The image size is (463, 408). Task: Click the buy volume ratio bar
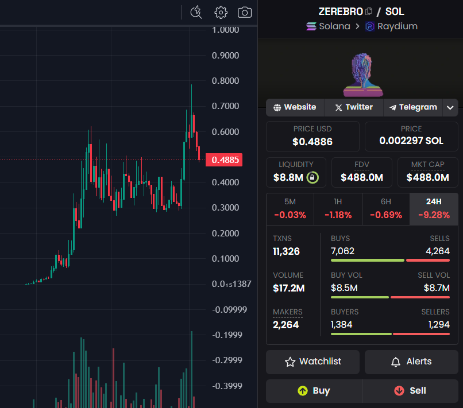coord(360,297)
